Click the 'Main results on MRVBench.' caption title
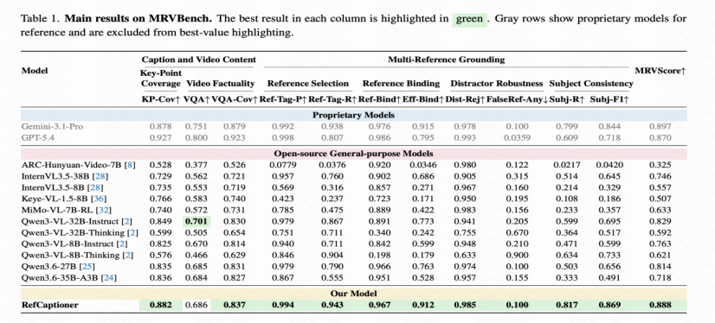This screenshot has height=323, width=715. point(139,19)
